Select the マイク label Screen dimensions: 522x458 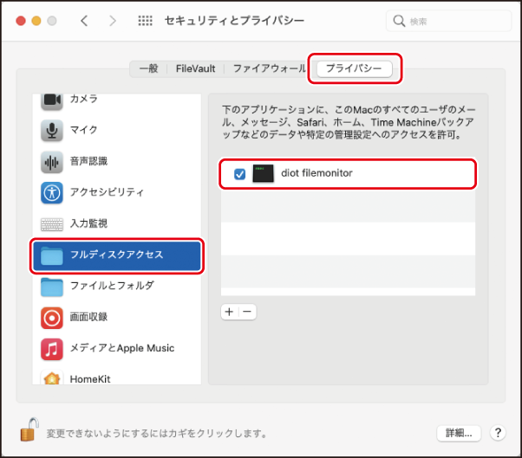pyautogui.click(x=83, y=130)
